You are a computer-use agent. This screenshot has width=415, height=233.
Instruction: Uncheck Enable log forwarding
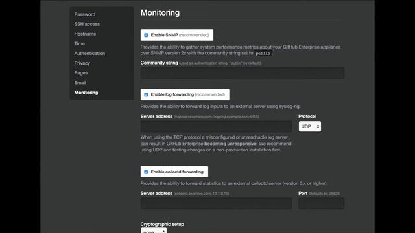pyautogui.click(x=146, y=94)
